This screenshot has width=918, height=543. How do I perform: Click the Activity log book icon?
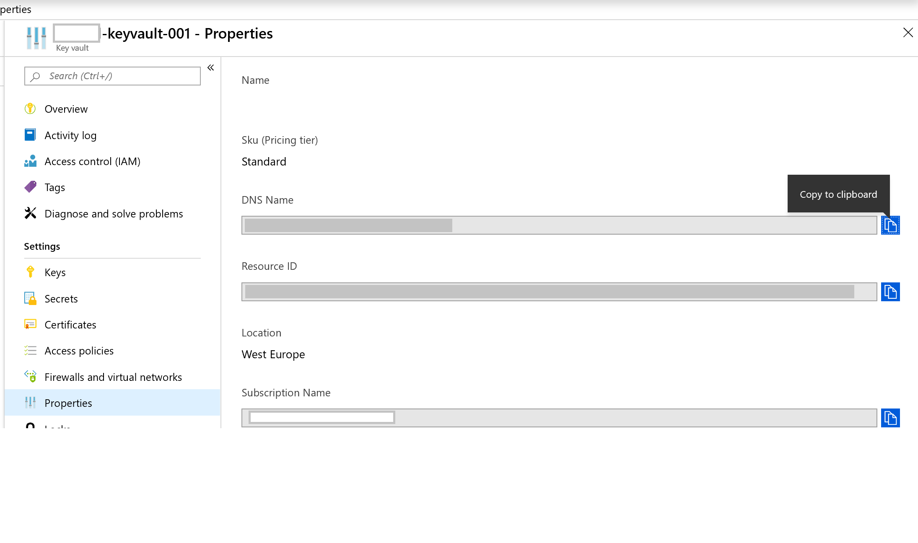click(x=30, y=135)
